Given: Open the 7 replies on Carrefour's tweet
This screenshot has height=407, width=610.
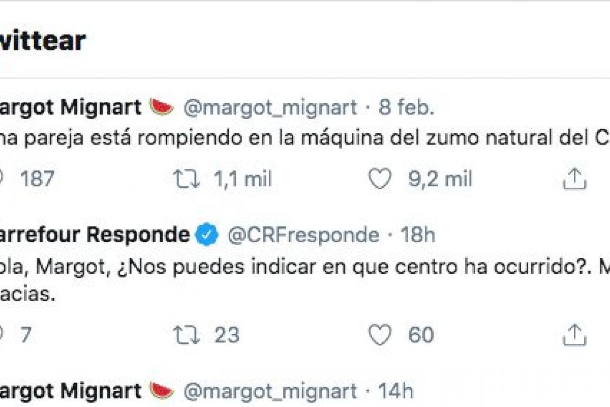Looking at the screenshot, I should point(25,335).
